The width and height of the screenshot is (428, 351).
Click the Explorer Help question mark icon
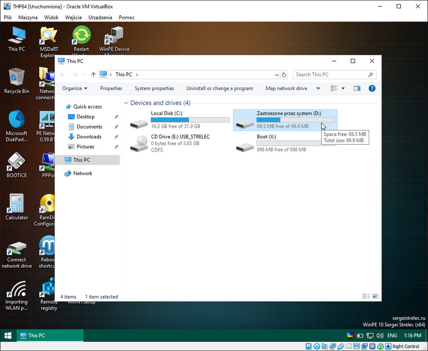(372, 88)
